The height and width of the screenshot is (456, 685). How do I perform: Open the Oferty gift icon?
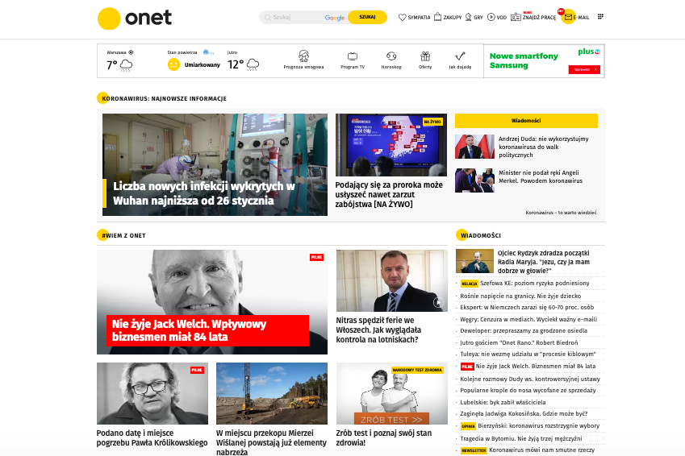tap(425, 56)
